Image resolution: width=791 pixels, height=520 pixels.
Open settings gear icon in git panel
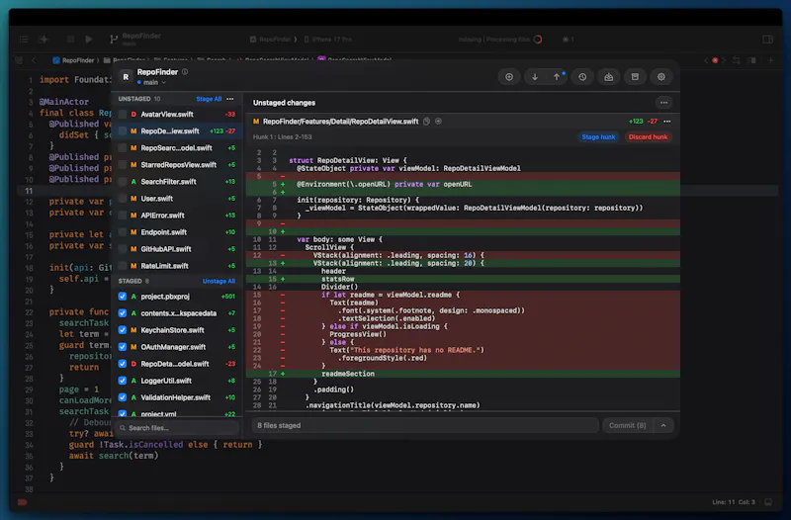(x=661, y=77)
